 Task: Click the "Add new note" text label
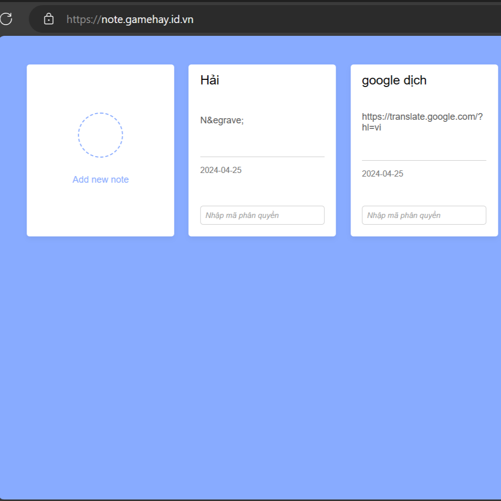click(100, 180)
